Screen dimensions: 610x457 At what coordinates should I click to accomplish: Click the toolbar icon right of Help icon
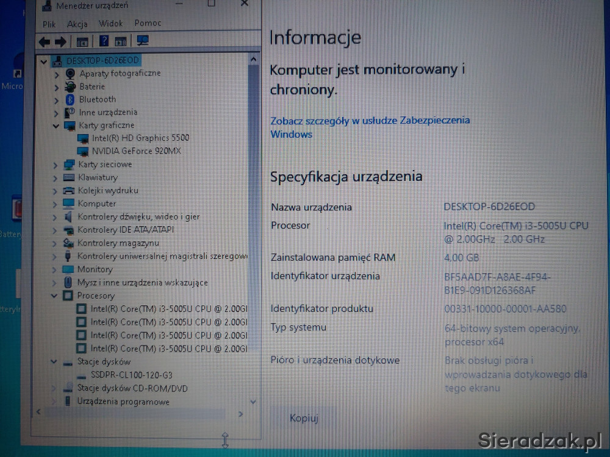tap(121, 41)
